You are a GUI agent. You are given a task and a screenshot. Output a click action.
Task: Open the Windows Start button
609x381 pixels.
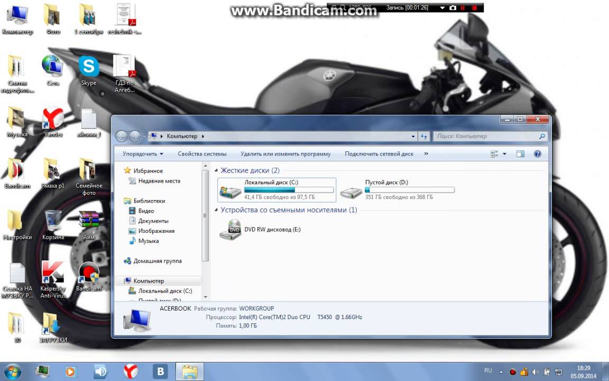[13, 371]
